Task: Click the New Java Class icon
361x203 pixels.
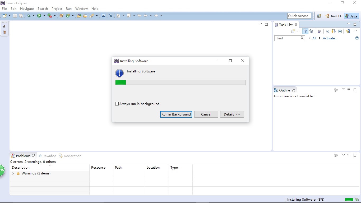Action: (x=68, y=16)
